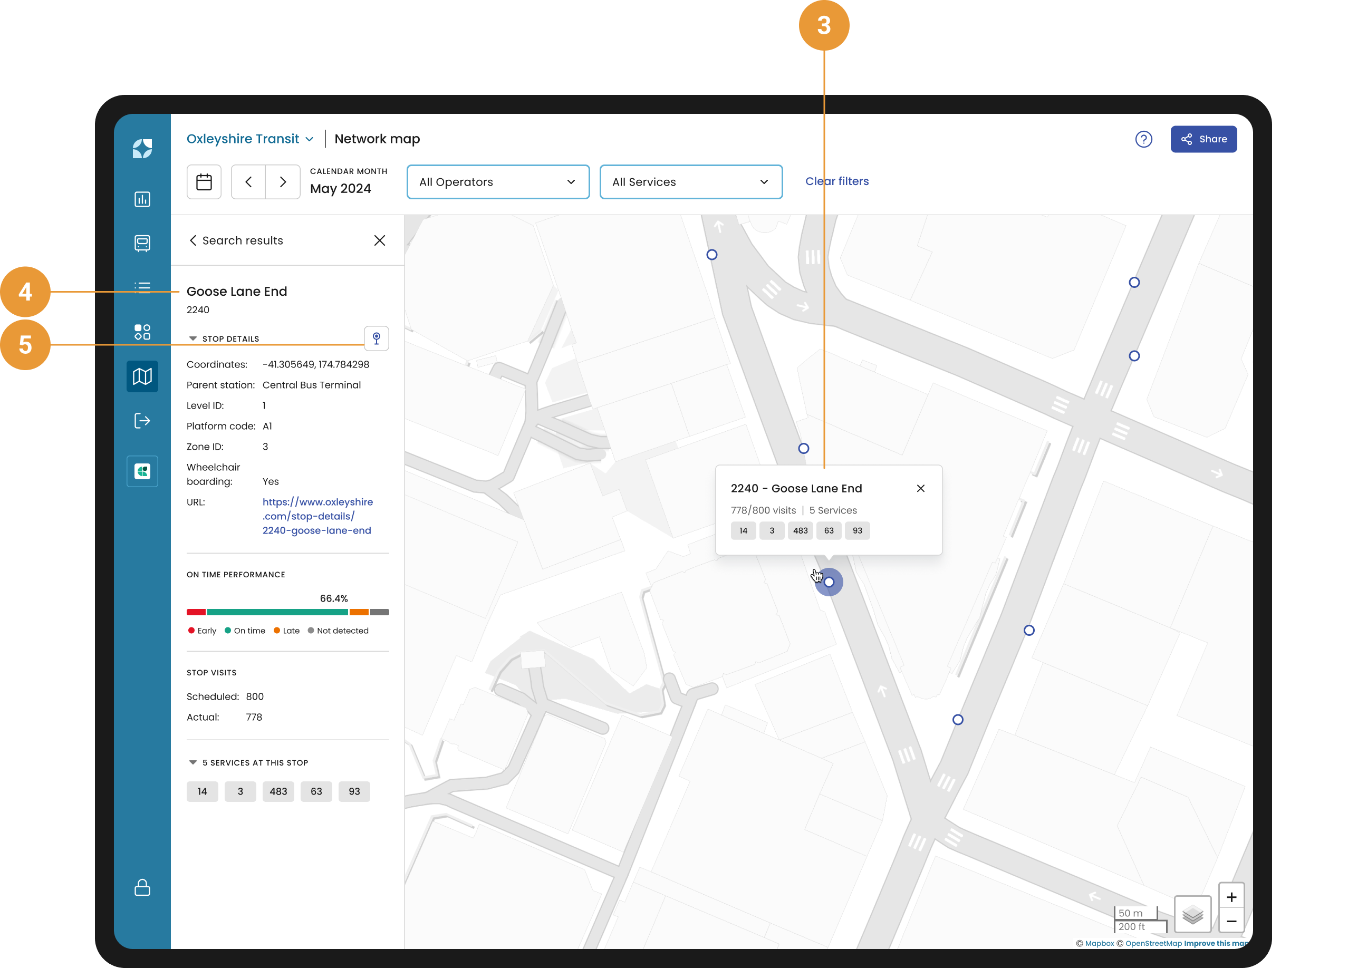Expand the Oxleyshire Transit agency selector
1367x968 pixels.
tap(250, 139)
